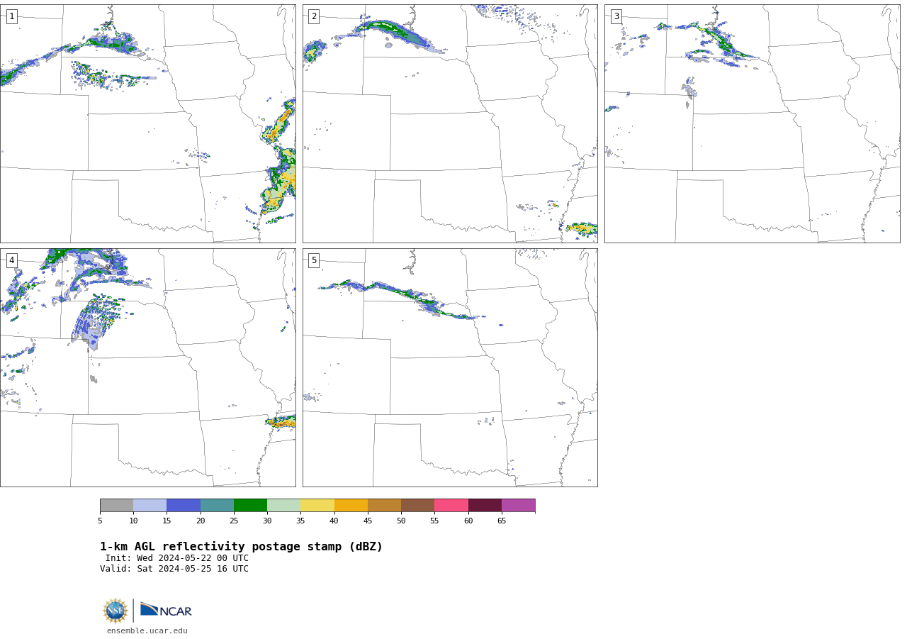Image resolution: width=907 pixels, height=639 pixels.
Task: Click the brown 50-55 dBZ swatch
Action: point(417,506)
